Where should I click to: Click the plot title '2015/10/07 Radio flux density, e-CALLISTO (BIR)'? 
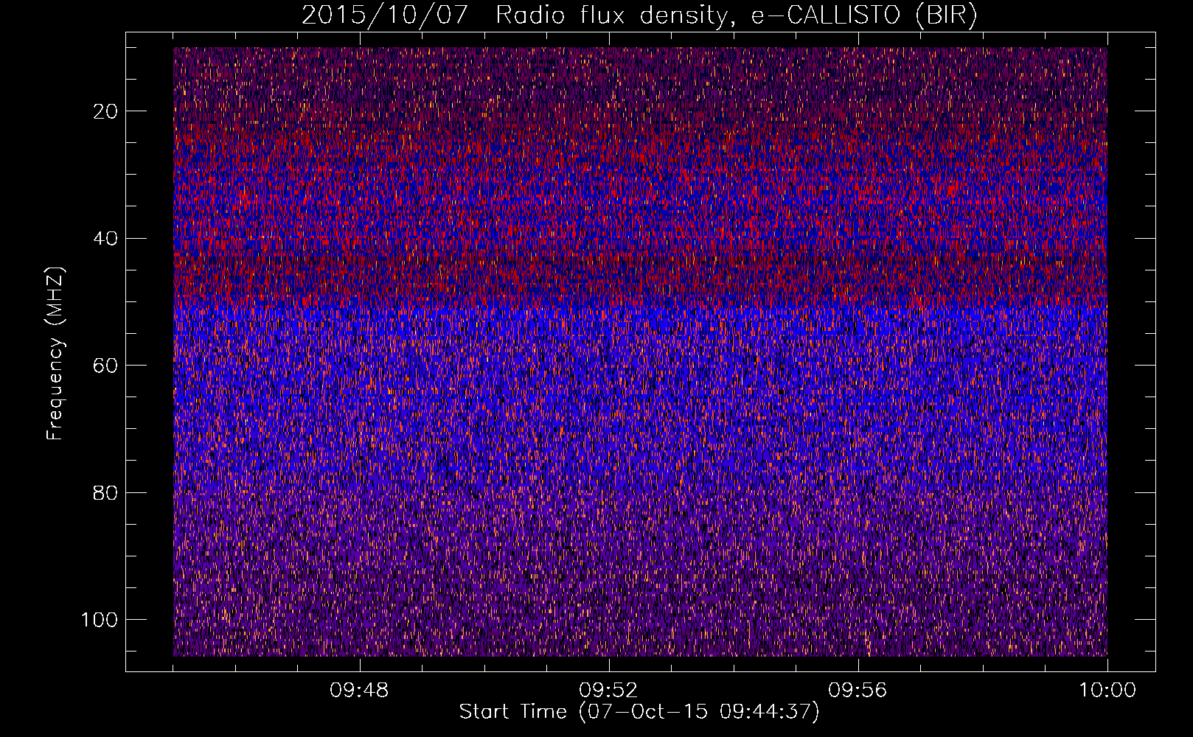point(639,15)
